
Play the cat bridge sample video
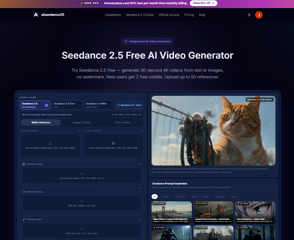(x=213, y=131)
